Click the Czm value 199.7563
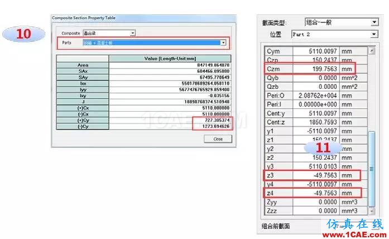 324,69
